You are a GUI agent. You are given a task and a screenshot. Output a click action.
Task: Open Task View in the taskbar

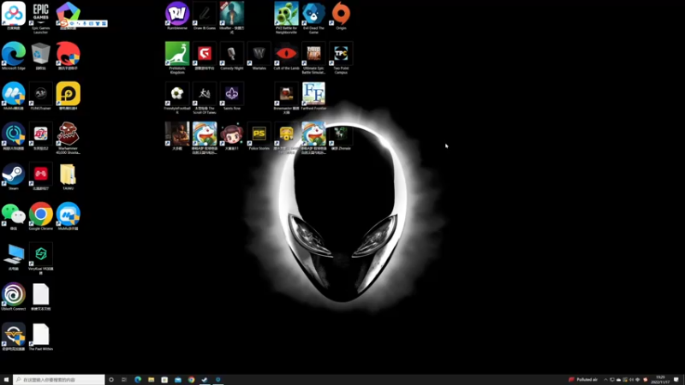point(124,380)
